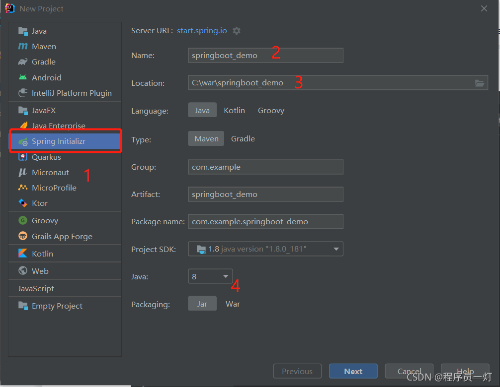This screenshot has width=500, height=387.
Task: Pick the Android robot icon
Action: [23, 77]
